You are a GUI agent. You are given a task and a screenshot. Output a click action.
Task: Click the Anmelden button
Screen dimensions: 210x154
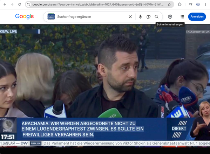pos(197,16)
